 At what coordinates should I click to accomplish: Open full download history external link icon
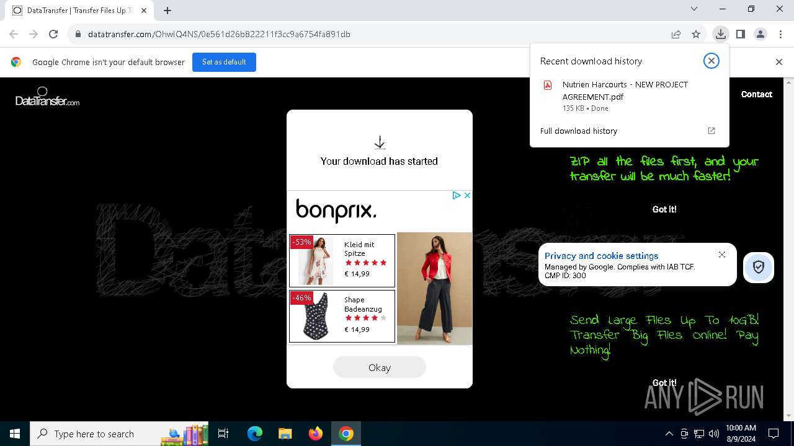711,131
